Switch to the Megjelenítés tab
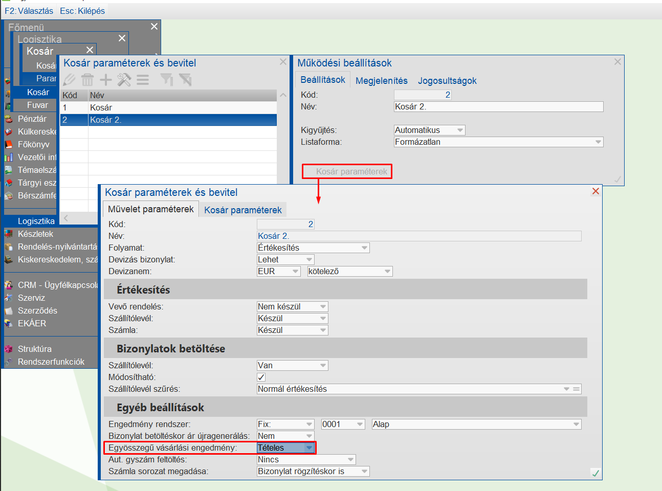 tap(382, 81)
